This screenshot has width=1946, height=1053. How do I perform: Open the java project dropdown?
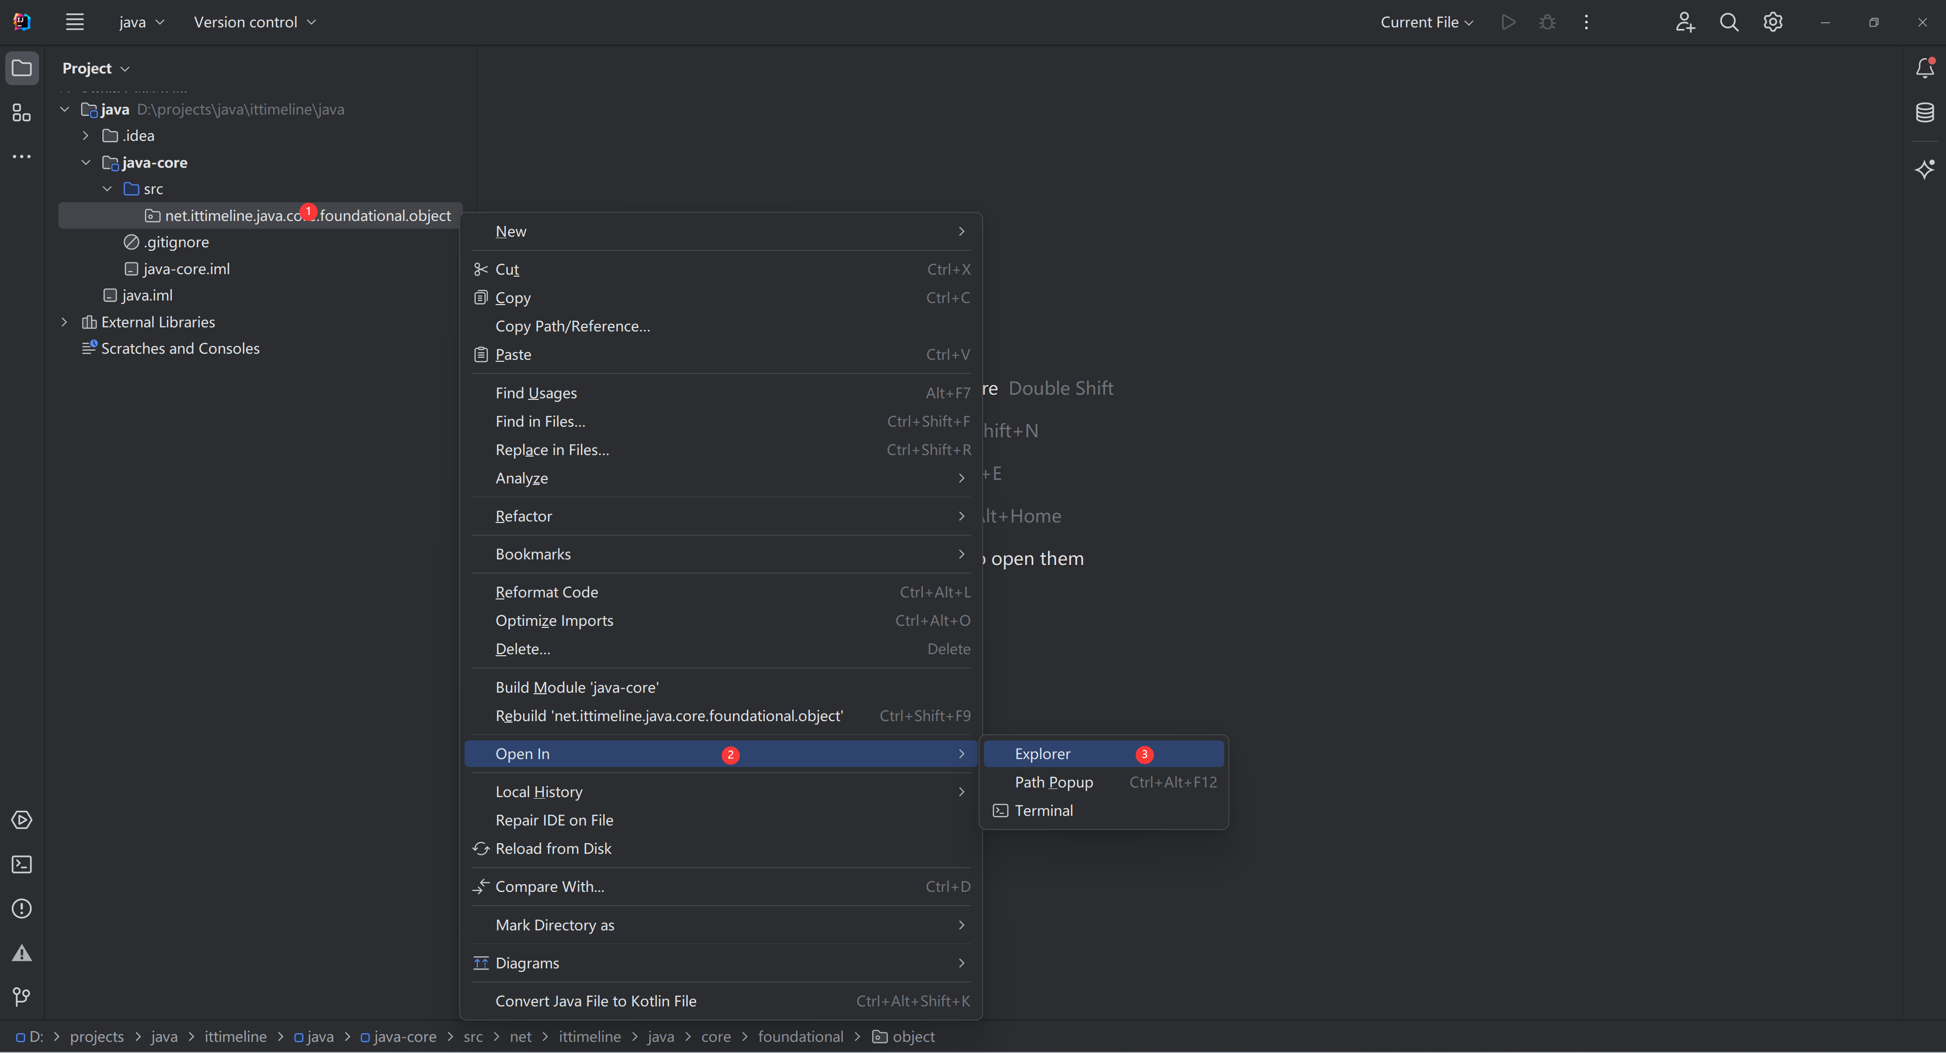coord(141,22)
